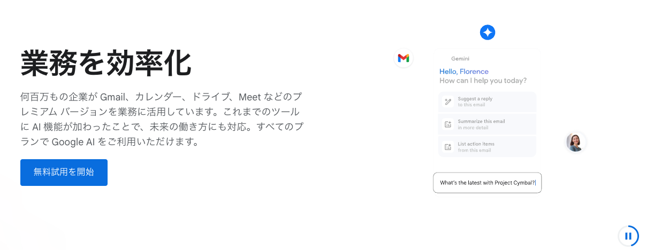
Task: Click the Gmail envelope icon
Action: (404, 58)
